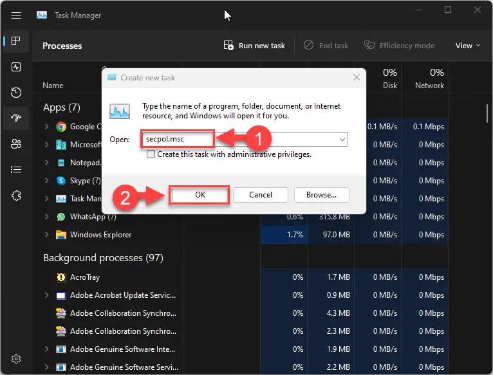
Task: Expand the Google Chrome process group
Action: (46, 126)
